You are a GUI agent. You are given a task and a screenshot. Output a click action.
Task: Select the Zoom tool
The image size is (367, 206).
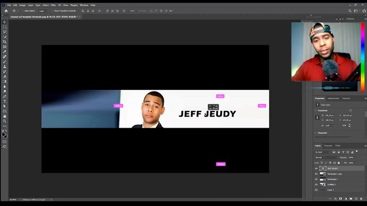point(5,121)
